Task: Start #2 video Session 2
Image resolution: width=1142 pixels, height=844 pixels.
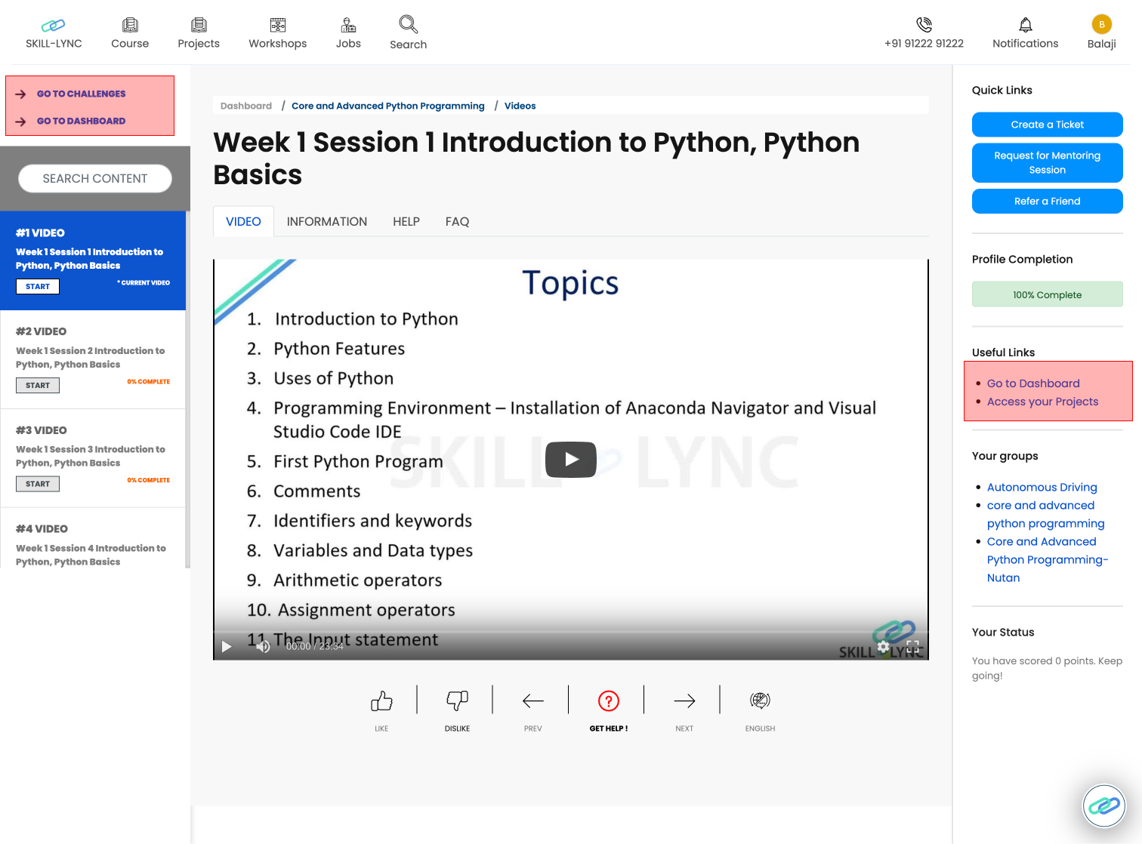Action: coord(38,385)
